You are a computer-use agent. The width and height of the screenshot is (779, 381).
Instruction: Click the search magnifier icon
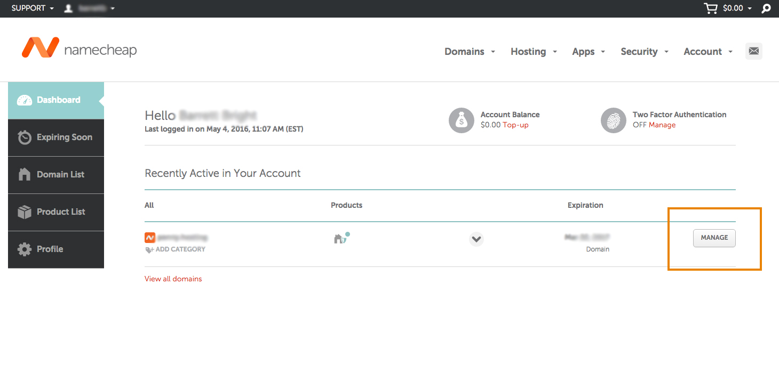click(x=766, y=9)
